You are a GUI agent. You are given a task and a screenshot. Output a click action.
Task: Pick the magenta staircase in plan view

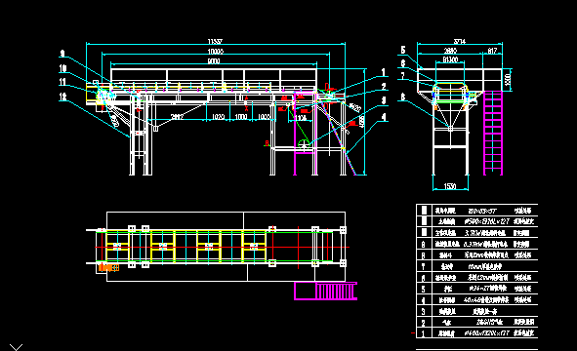click(326, 291)
